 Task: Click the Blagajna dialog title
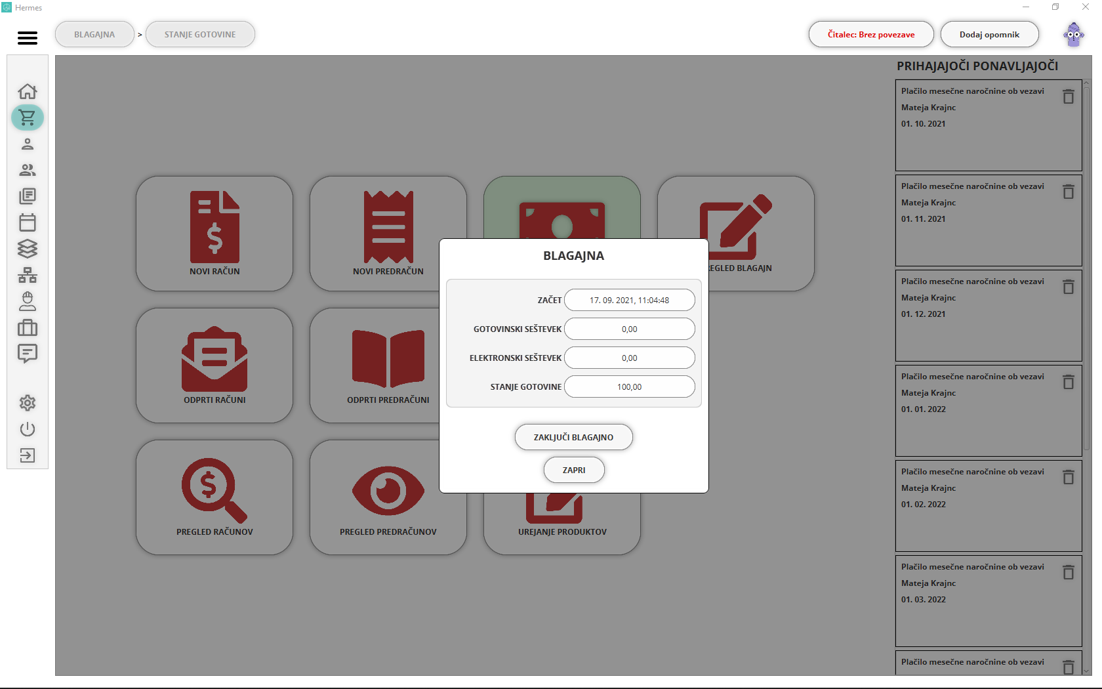pyautogui.click(x=574, y=256)
